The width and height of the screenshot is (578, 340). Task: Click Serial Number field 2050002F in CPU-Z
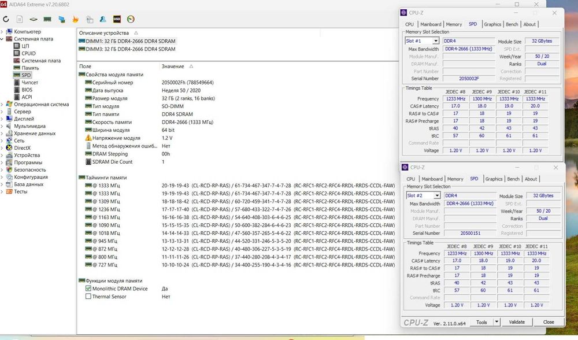point(469,79)
